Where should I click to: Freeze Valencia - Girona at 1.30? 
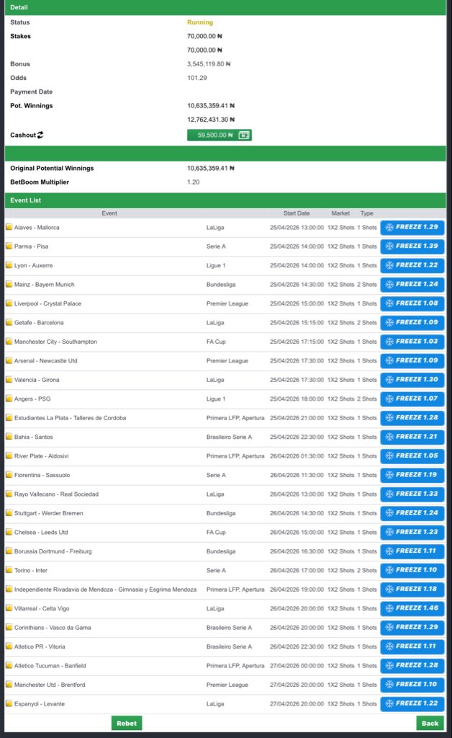(x=412, y=380)
